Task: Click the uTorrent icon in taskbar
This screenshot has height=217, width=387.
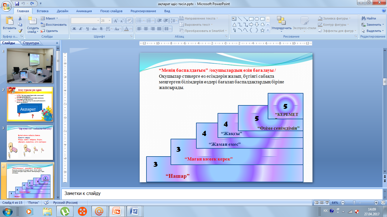Action: pyautogui.click(x=65, y=211)
